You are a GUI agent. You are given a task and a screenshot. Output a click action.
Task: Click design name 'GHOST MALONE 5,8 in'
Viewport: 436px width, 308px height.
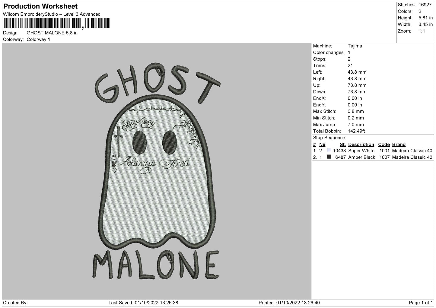click(x=52, y=33)
